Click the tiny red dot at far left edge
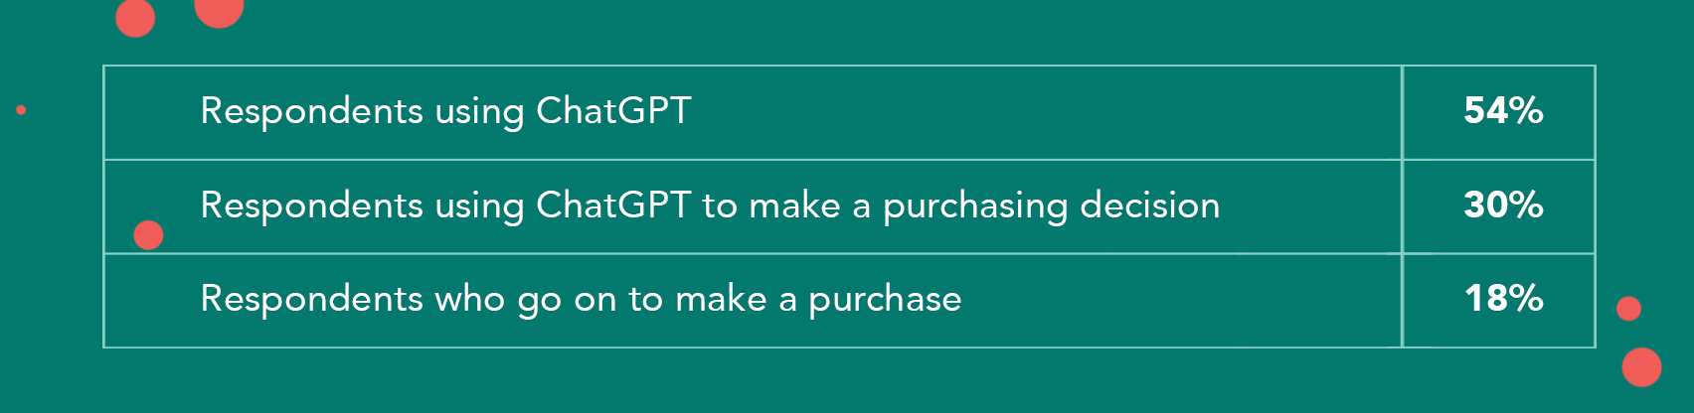Screen dimensions: 1694x413 coord(21,110)
